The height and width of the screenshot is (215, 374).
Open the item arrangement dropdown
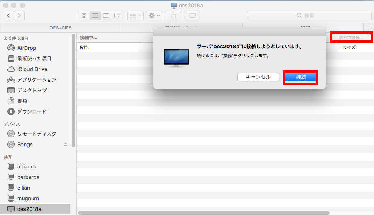click(x=135, y=16)
